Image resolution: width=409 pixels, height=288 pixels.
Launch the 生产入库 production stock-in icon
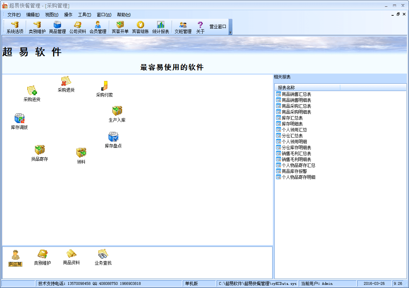(x=117, y=112)
